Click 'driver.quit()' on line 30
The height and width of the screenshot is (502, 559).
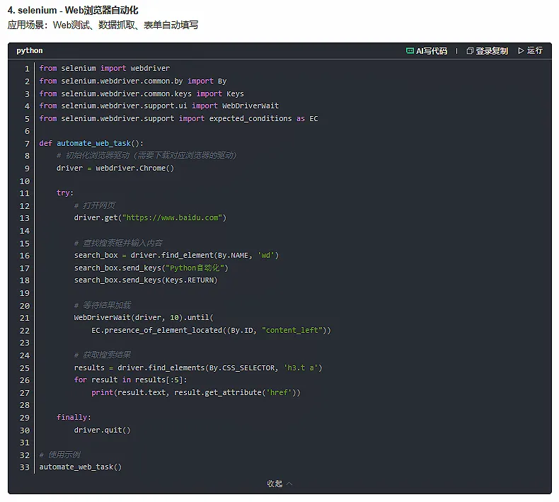click(x=103, y=430)
